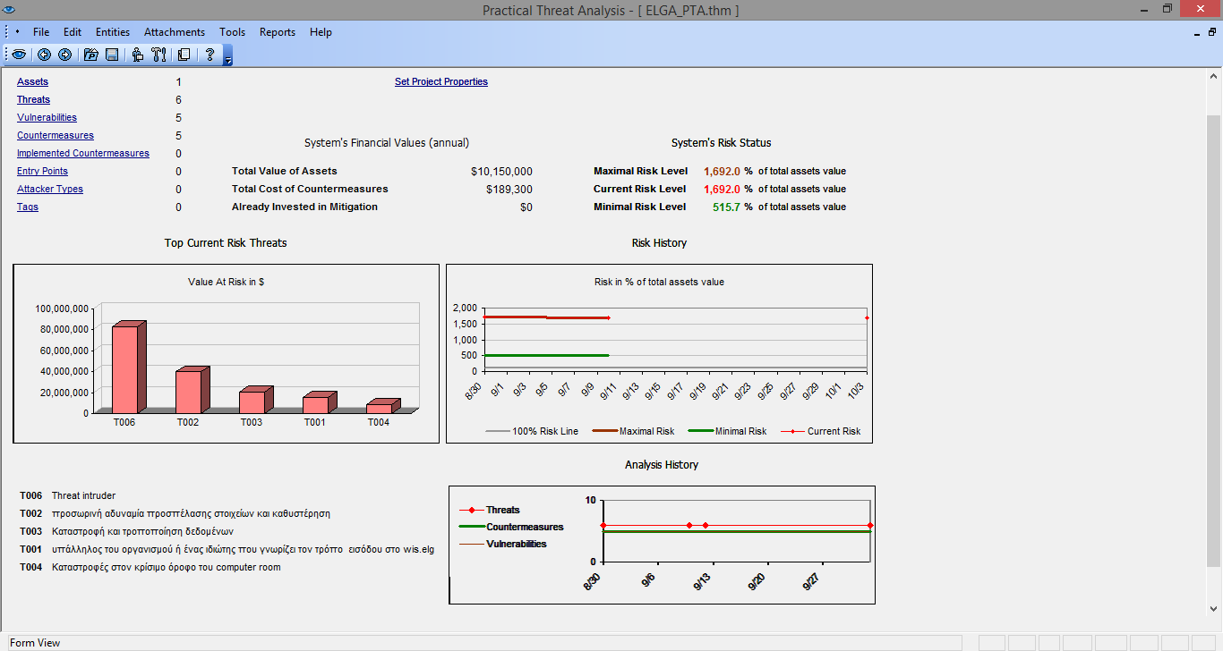
Task: Restore the inner document window
Action: tap(1212, 32)
